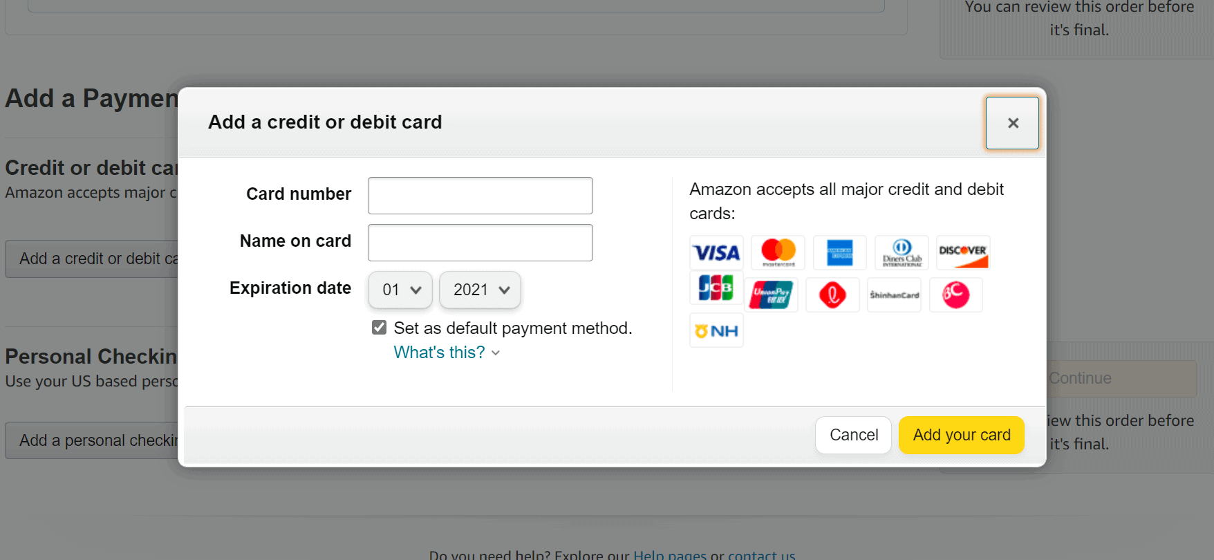Cancel adding the credit card
The height and width of the screenshot is (560, 1214).
853,435
